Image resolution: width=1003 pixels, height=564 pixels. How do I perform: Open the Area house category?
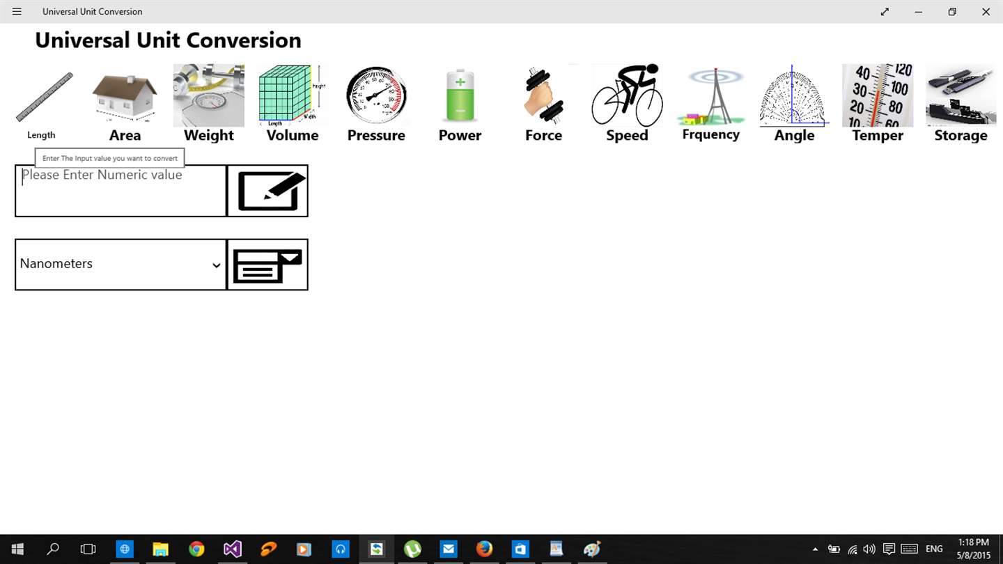[125, 96]
